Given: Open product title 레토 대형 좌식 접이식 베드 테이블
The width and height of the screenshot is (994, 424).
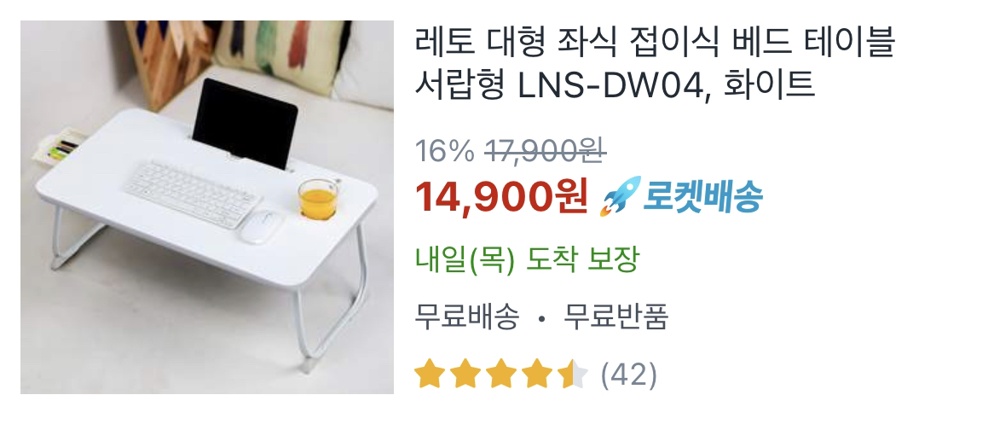Looking at the screenshot, I should [x=646, y=44].
